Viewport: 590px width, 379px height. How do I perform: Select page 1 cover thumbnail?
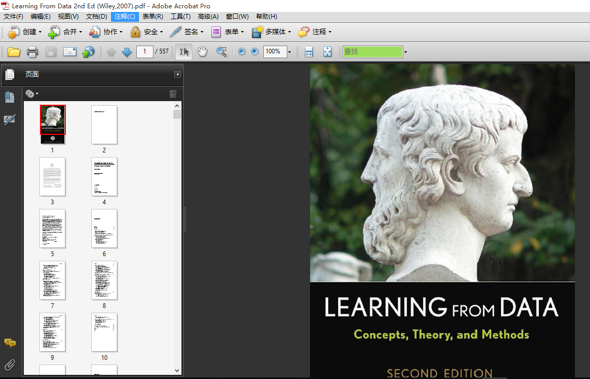pos(53,124)
